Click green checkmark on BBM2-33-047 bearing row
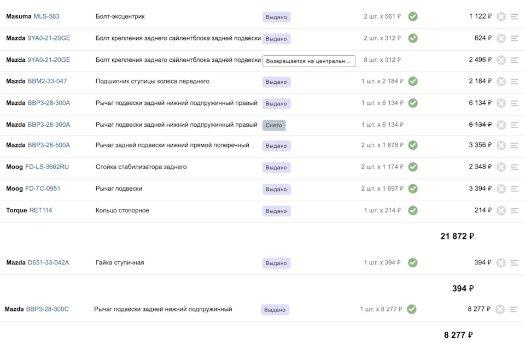The image size is (525, 346). coord(413,81)
